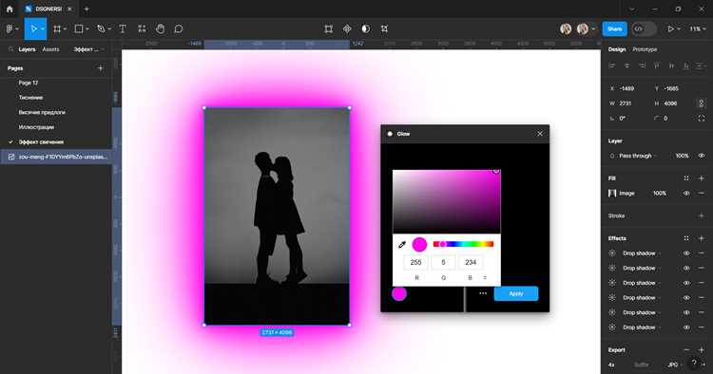This screenshot has height=374, width=713.
Task: Select the Design tab
Action: click(617, 49)
